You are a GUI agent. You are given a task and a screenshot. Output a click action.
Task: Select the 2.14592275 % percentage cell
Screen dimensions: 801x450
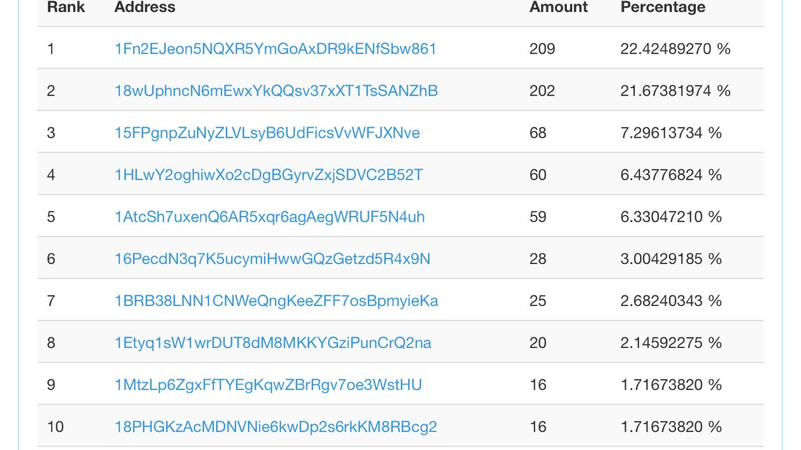click(671, 342)
